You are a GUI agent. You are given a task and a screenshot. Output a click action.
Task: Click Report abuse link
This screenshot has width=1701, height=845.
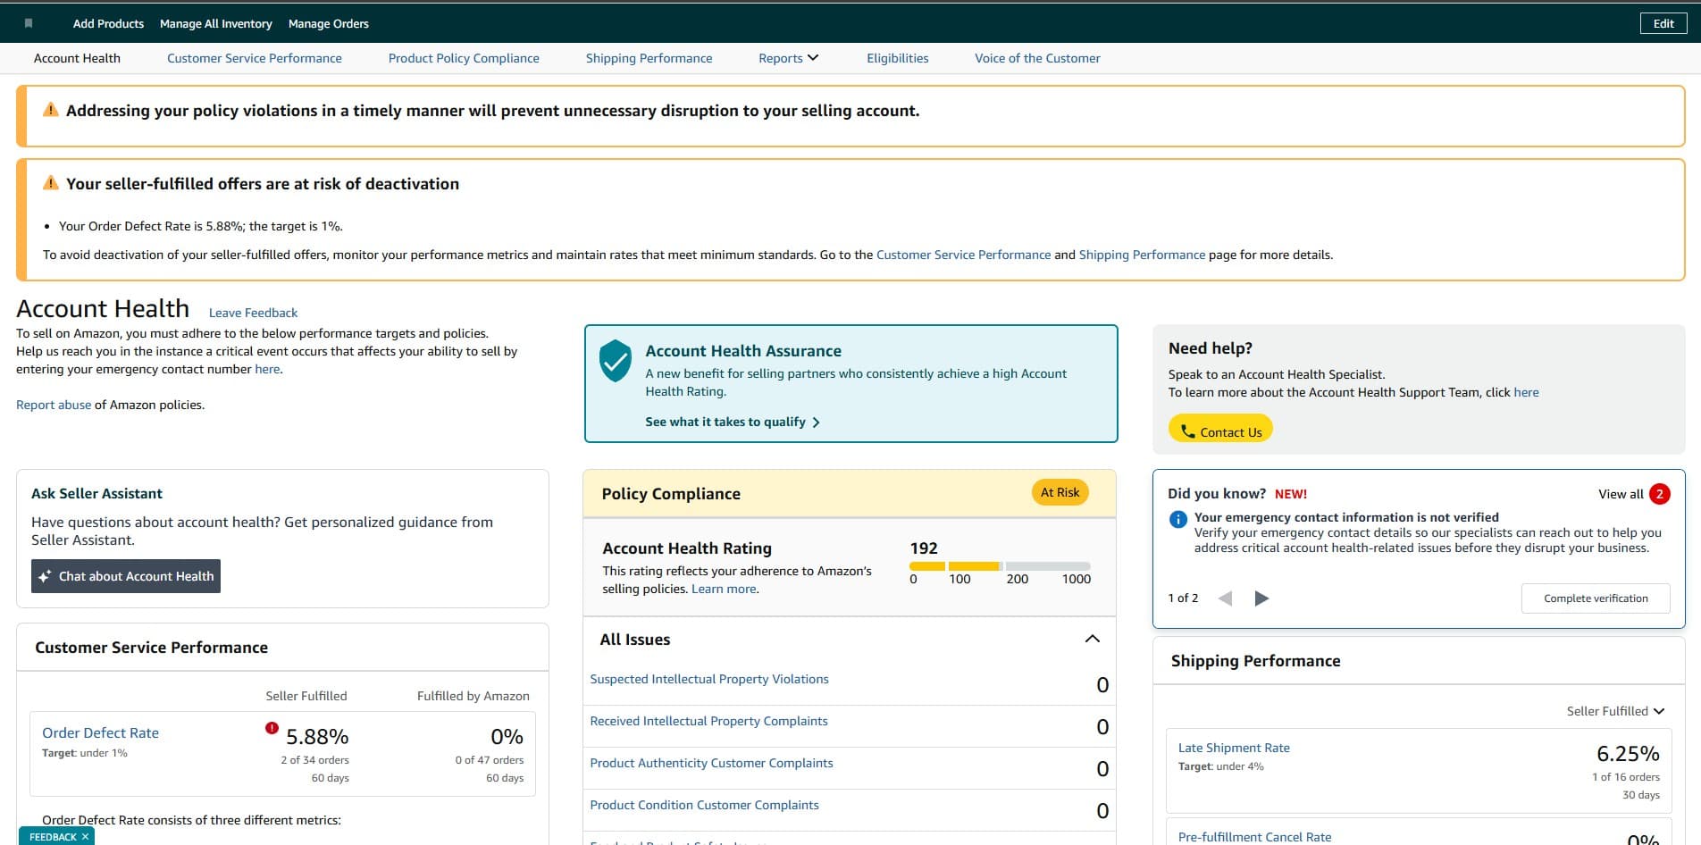(x=54, y=405)
